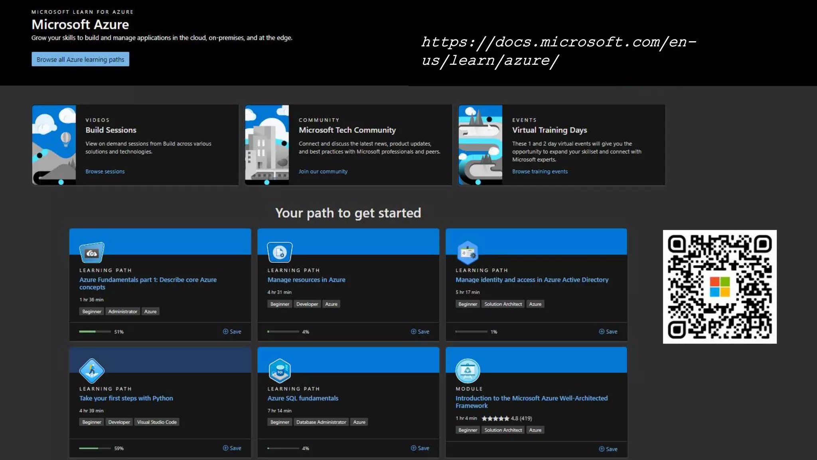Click the Microsoft Tech Community card thumbnail
817x460 pixels.
267,145
